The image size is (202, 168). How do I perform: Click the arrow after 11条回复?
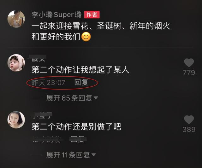pyautogui.click(x=93, y=155)
